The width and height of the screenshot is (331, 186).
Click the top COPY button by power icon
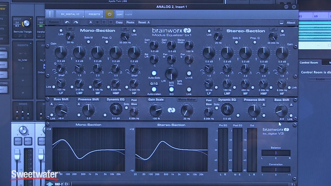coord(119,14)
